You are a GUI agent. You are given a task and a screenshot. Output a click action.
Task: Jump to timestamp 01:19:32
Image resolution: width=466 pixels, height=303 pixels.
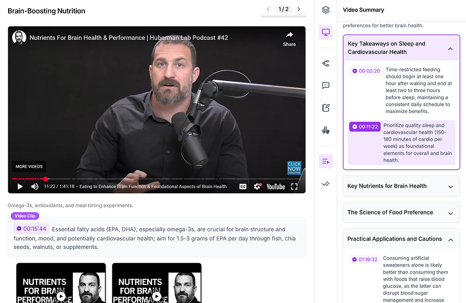[364, 260]
